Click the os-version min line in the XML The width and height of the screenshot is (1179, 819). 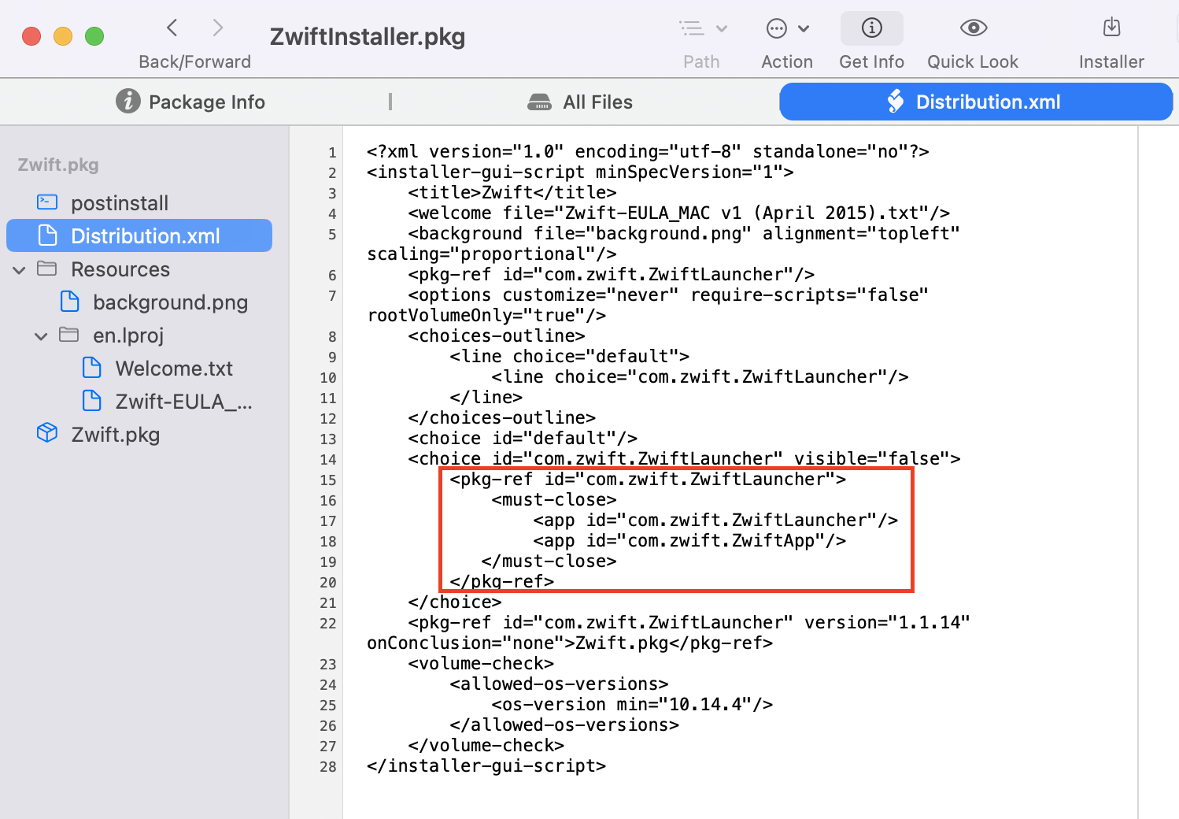[x=631, y=704]
